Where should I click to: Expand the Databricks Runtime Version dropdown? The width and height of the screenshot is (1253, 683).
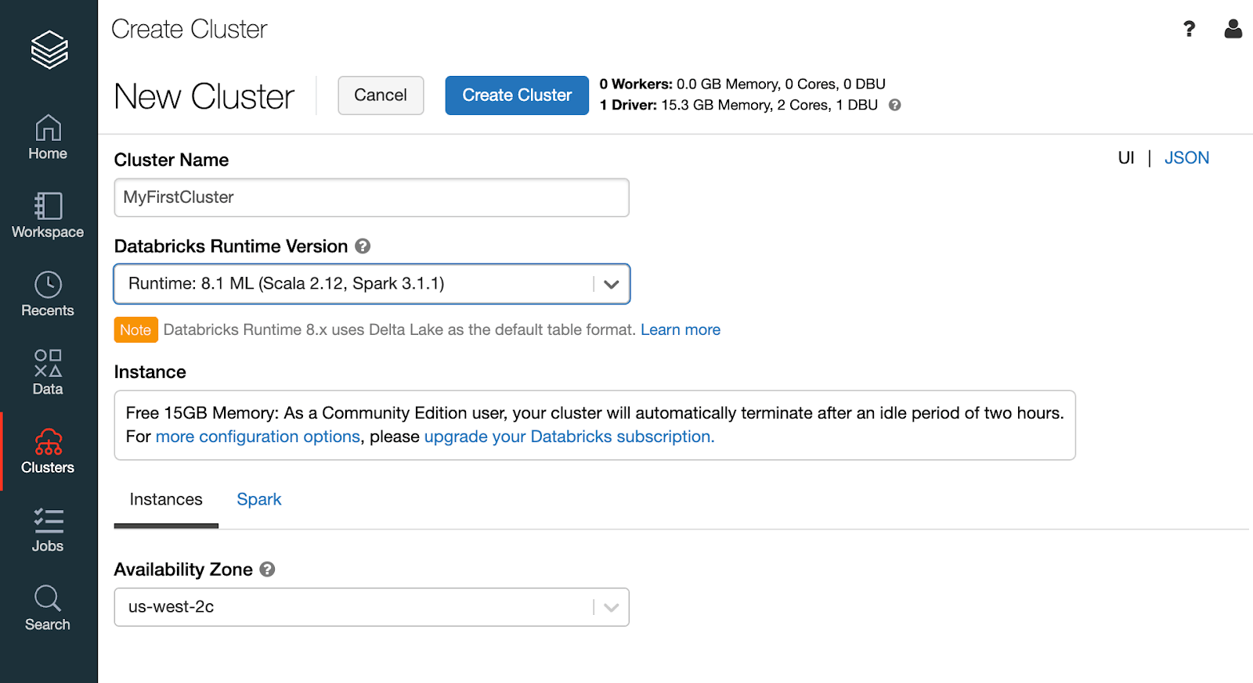(x=611, y=284)
